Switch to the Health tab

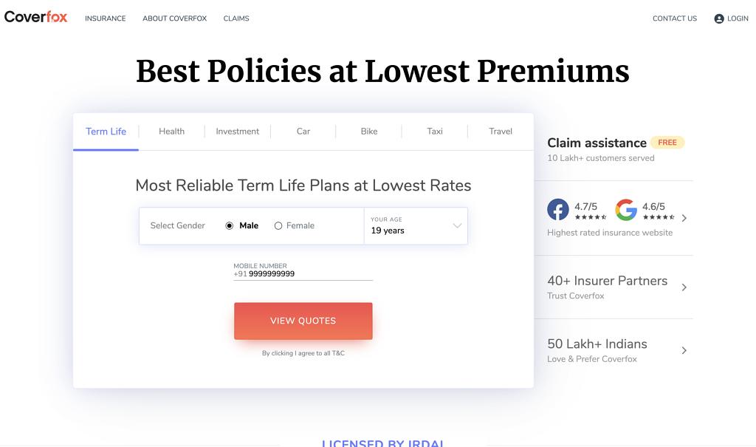171,132
